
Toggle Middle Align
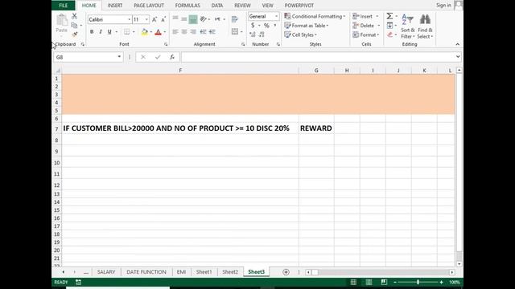point(184,19)
